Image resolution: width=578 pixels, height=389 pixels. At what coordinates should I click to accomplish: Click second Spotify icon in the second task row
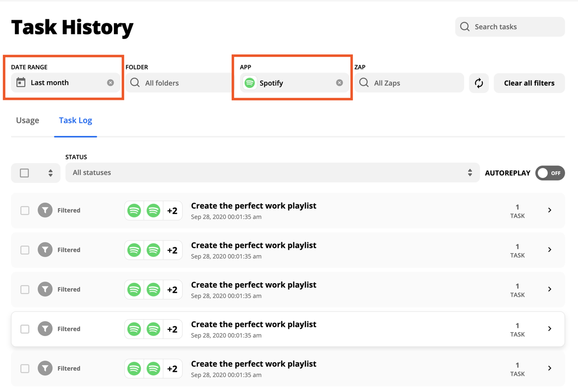pos(153,250)
